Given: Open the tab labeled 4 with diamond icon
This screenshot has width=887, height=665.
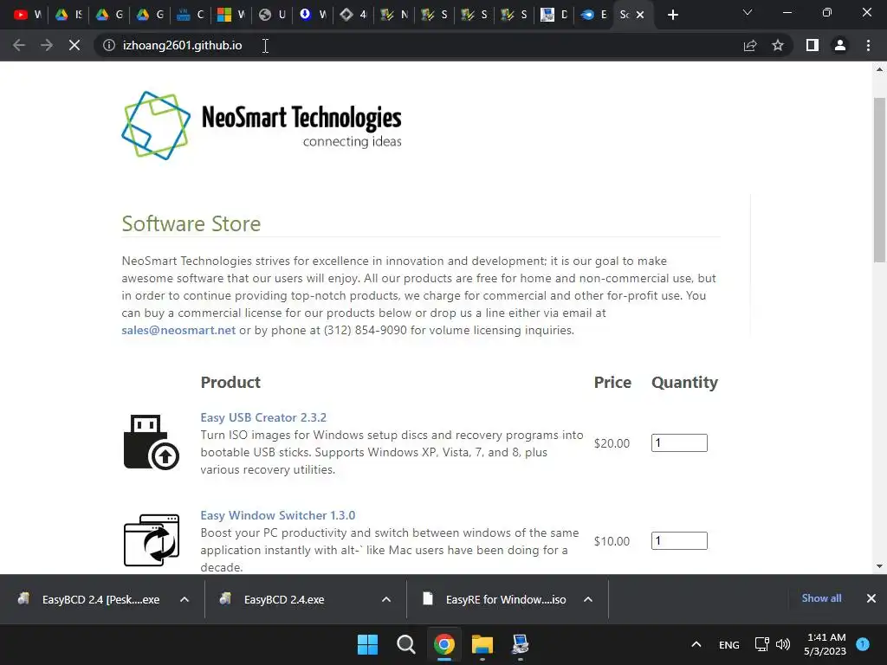Looking at the screenshot, I should click(353, 15).
